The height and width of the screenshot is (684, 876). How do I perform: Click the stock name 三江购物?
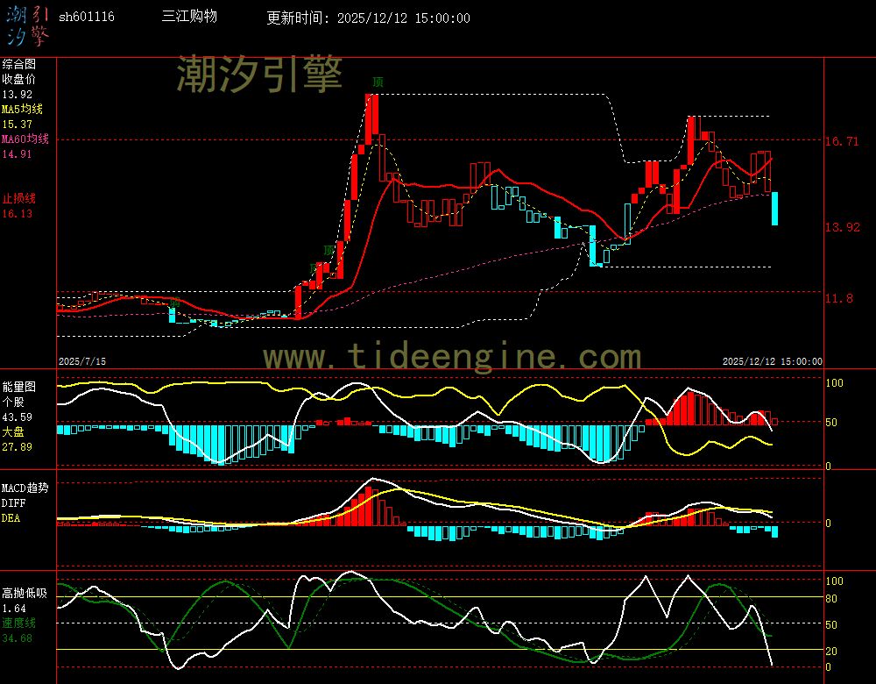(189, 18)
